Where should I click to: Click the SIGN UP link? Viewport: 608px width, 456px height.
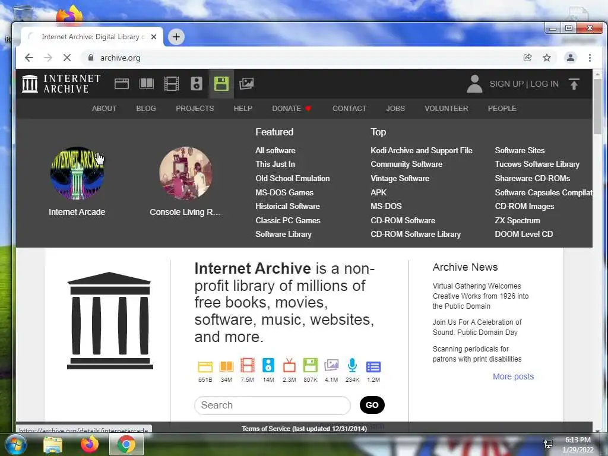pos(506,84)
